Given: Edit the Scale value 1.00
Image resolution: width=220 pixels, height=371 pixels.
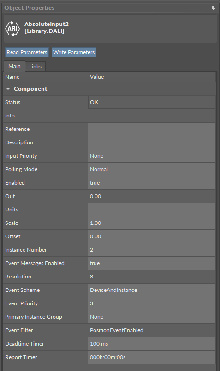Looking at the screenshot, I should (152, 223).
